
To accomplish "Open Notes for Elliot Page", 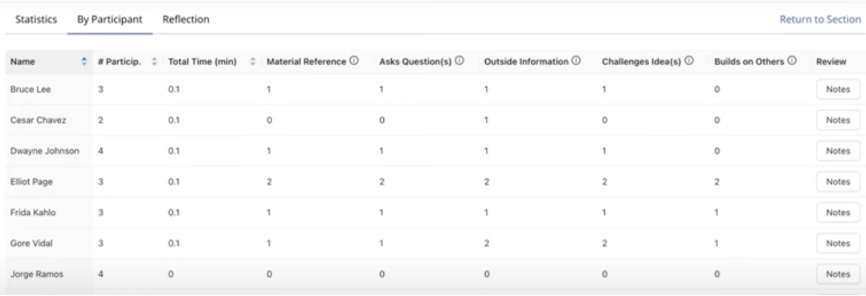I will click(838, 182).
